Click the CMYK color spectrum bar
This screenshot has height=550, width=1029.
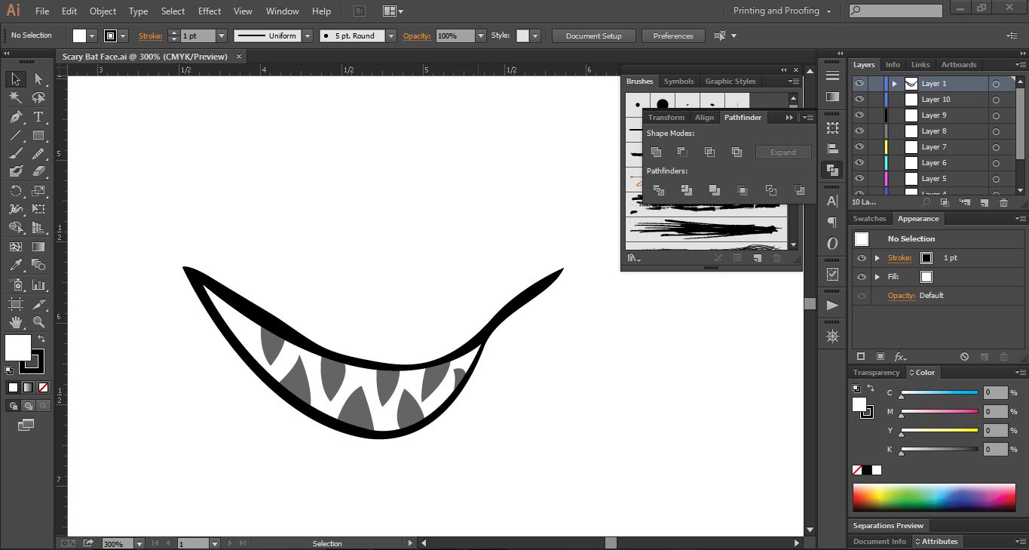coord(934,498)
